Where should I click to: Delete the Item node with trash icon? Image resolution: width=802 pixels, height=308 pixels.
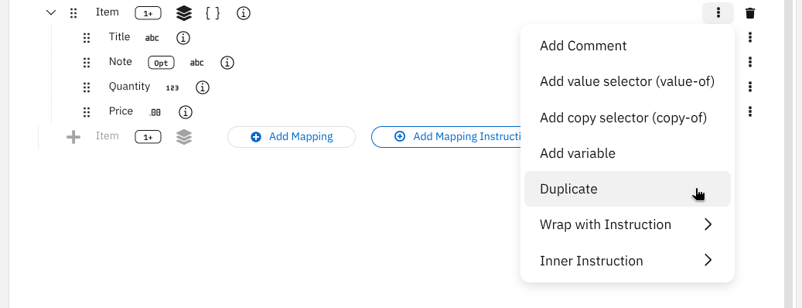click(x=750, y=13)
